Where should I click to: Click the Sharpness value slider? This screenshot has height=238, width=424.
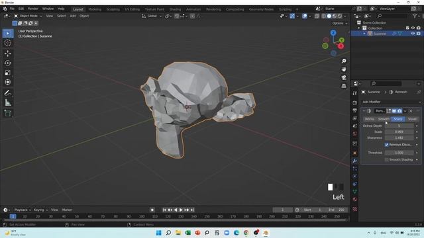tap(399, 138)
